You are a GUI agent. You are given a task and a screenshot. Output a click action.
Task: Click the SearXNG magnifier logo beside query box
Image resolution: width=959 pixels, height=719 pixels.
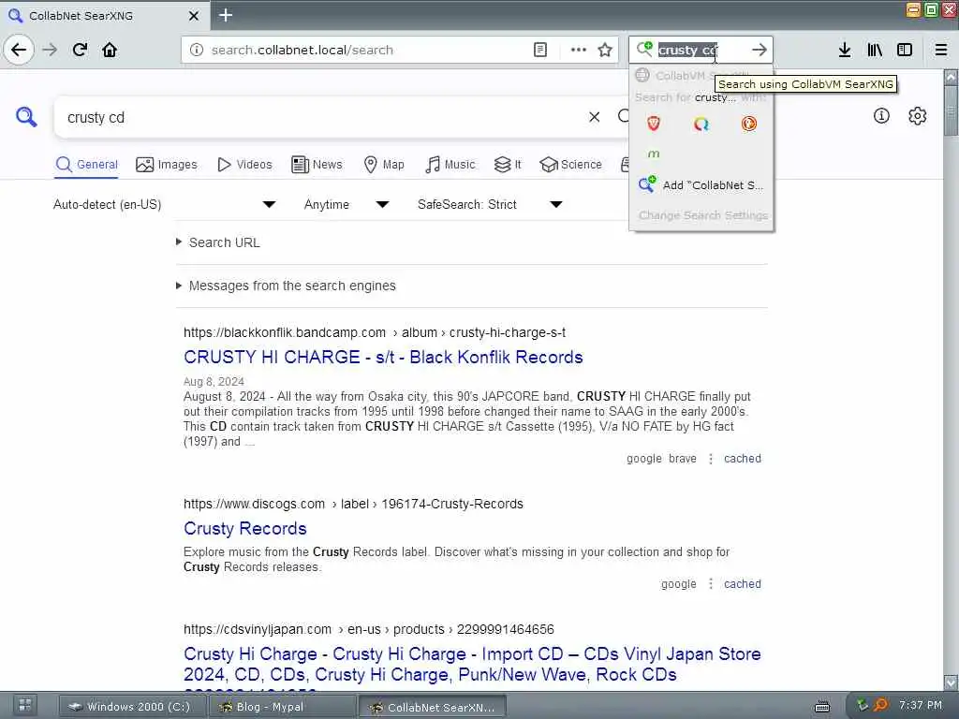pos(26,116)
